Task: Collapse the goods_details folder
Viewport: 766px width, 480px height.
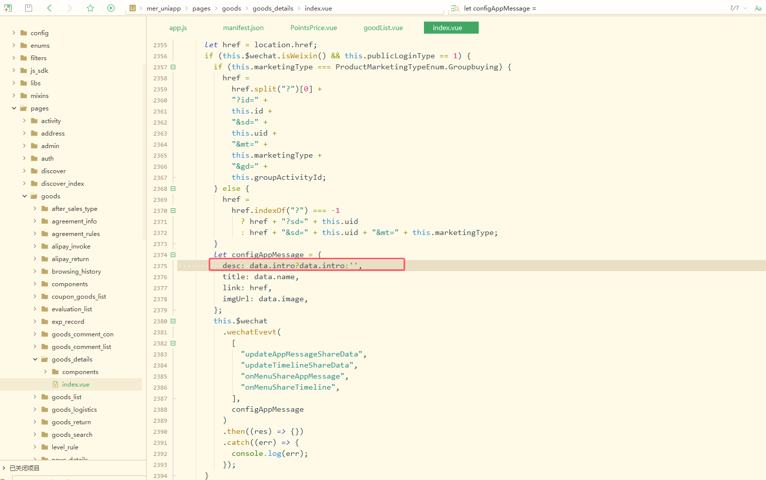Action: pos(35,359)
